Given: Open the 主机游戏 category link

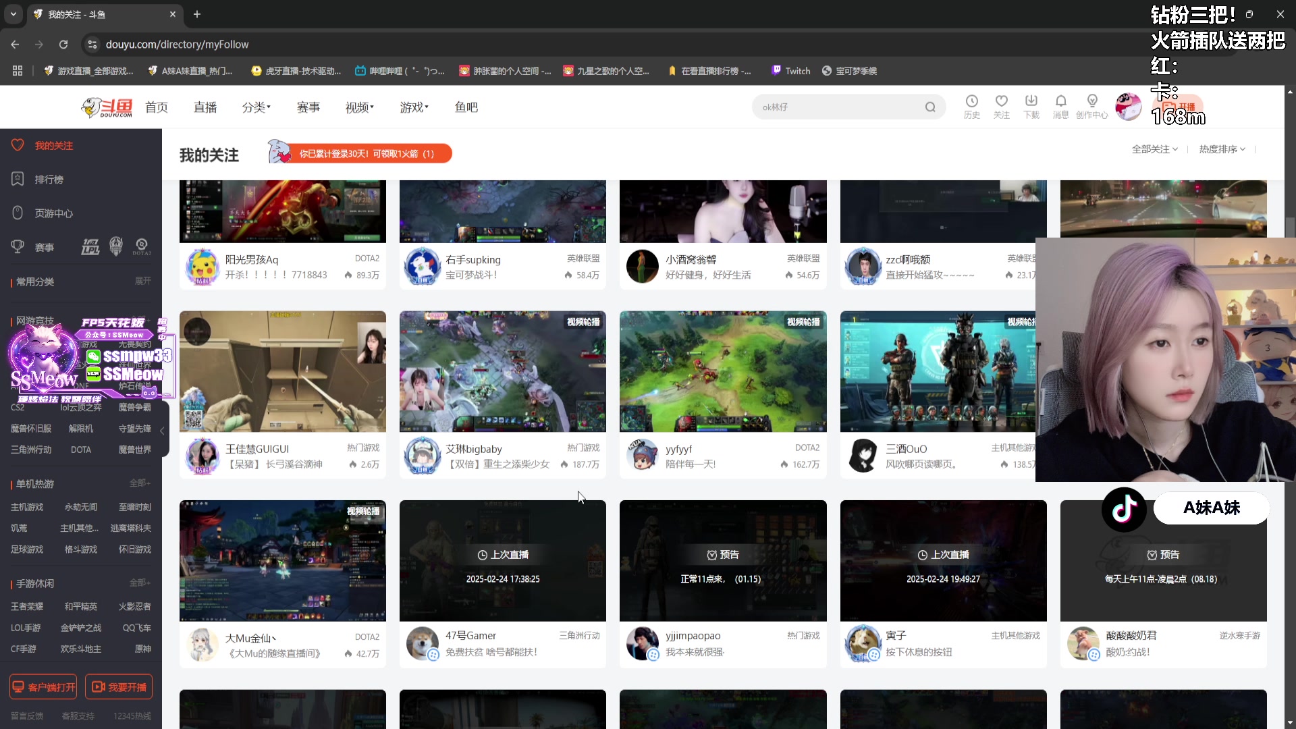Looking at the screenshot, I should point(27,507).
